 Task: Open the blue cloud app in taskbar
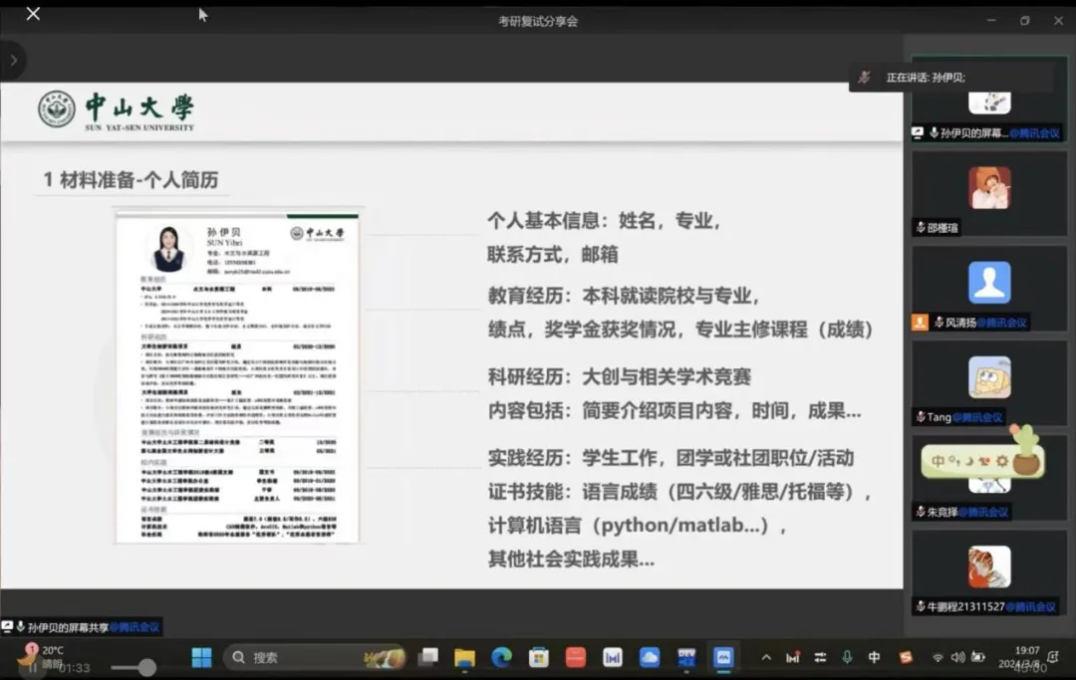(650, 657)
